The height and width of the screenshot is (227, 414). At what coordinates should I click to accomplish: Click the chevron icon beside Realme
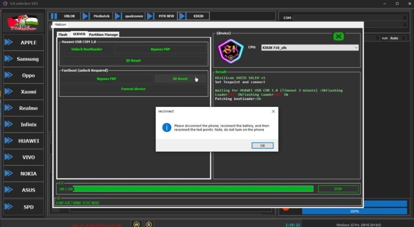(9, 108)
